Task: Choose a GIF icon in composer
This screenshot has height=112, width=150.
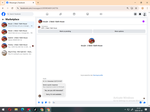Action: [x=49, y=102]
